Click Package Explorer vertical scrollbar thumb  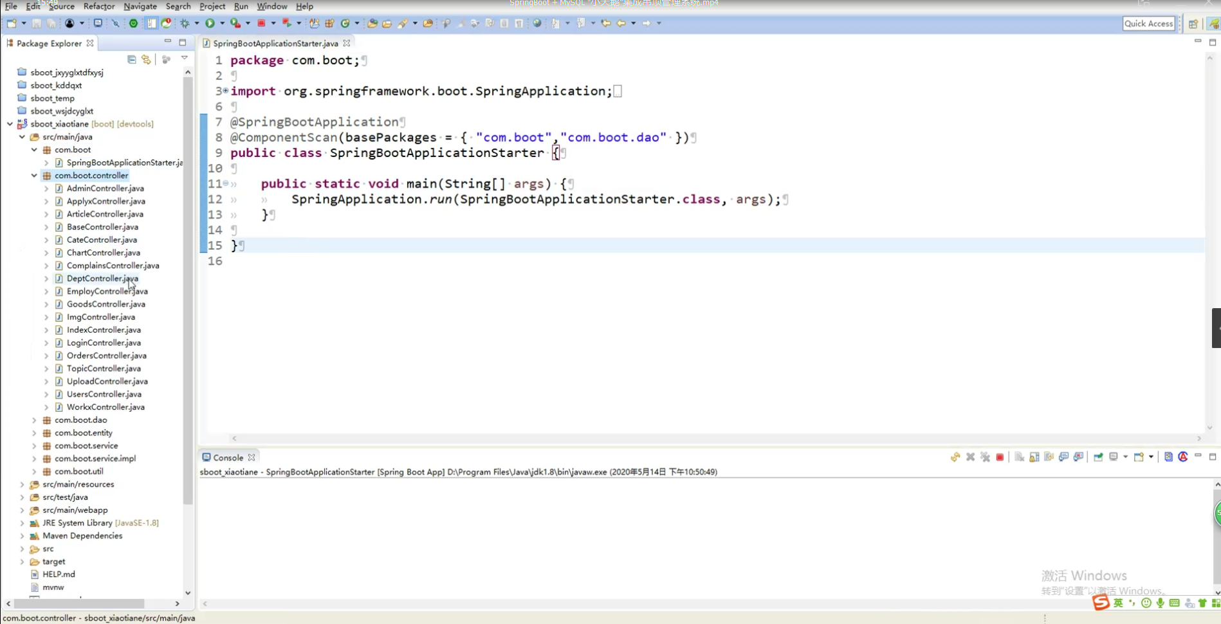pyautogui.click(x=188, y=289)
